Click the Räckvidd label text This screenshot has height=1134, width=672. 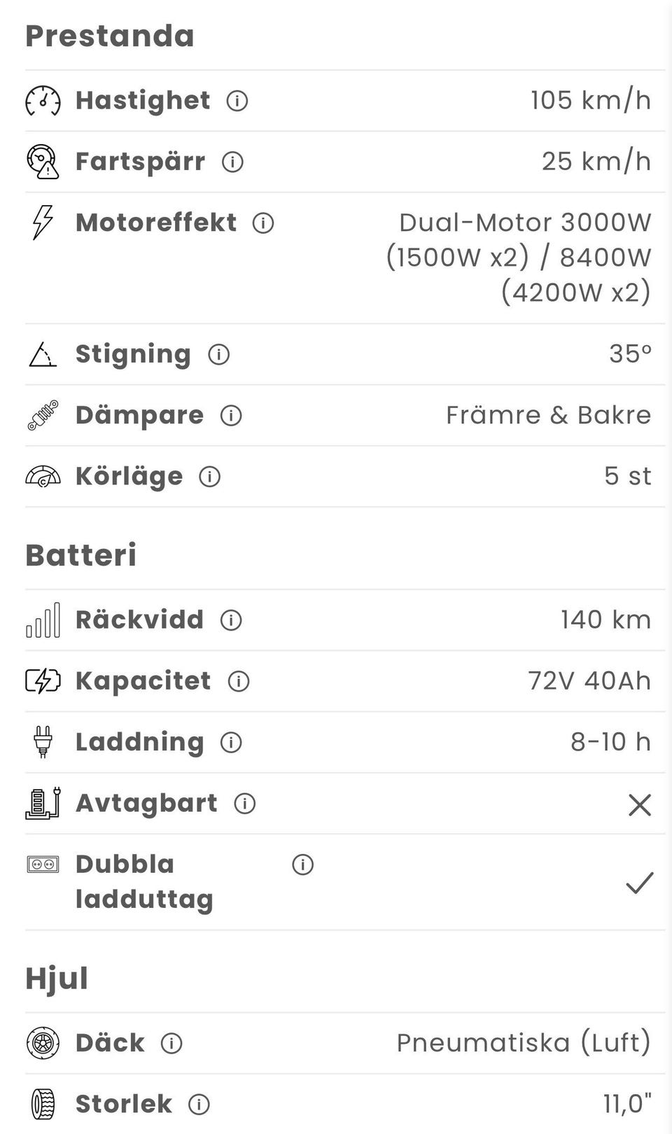[139, 619]
